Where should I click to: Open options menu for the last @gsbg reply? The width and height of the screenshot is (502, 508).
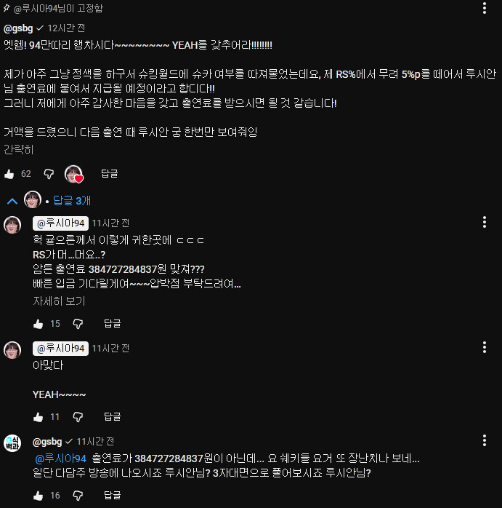[x=485, y=440]
